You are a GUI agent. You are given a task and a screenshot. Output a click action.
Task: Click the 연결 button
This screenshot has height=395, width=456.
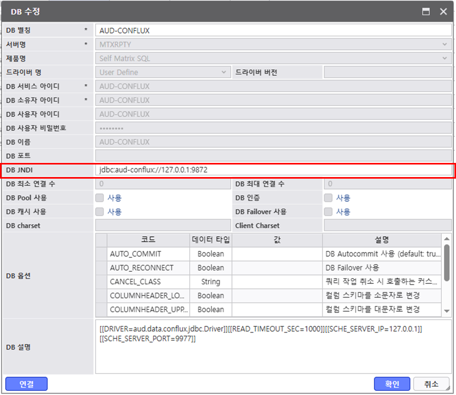pyautogui.click(x=26, y=384)
